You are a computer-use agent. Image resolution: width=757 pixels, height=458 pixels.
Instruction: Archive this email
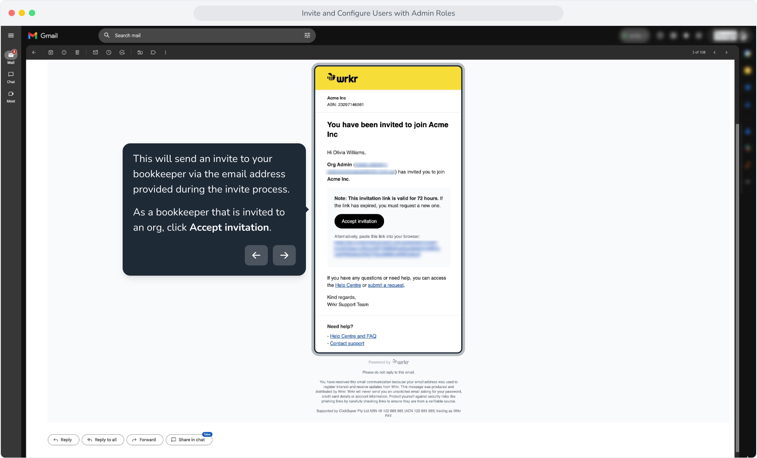tap(50, 53)
